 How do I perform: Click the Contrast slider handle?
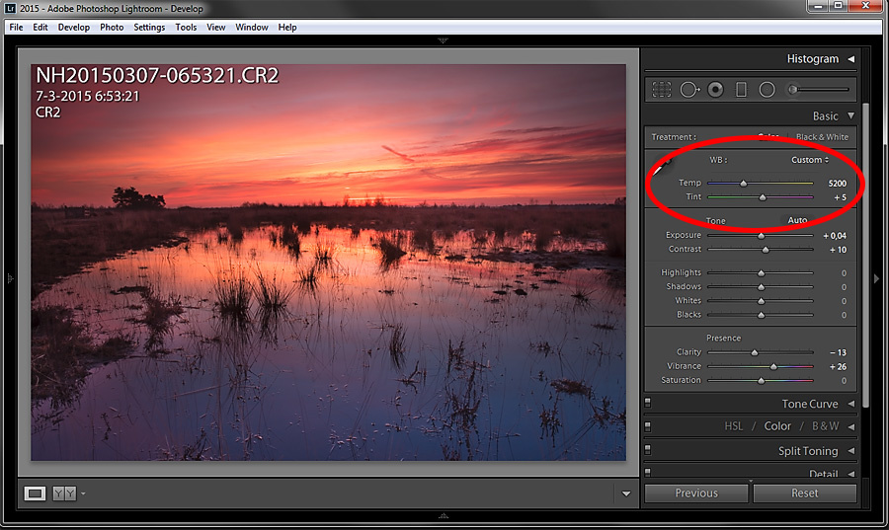click(x=766, y=250)
